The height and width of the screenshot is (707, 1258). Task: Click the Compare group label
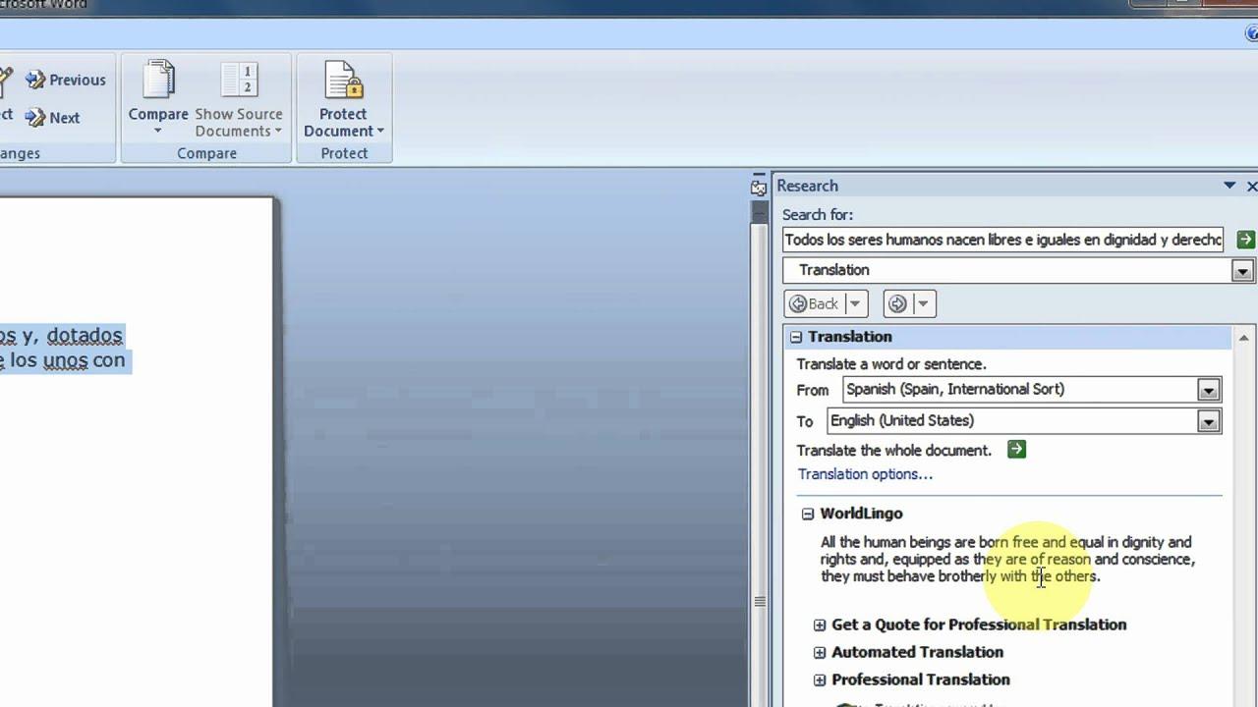206,153
